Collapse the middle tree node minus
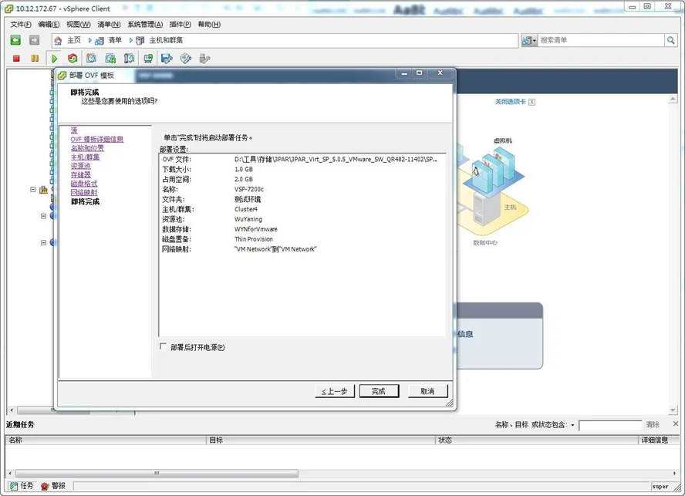 [x=43, y=216]
